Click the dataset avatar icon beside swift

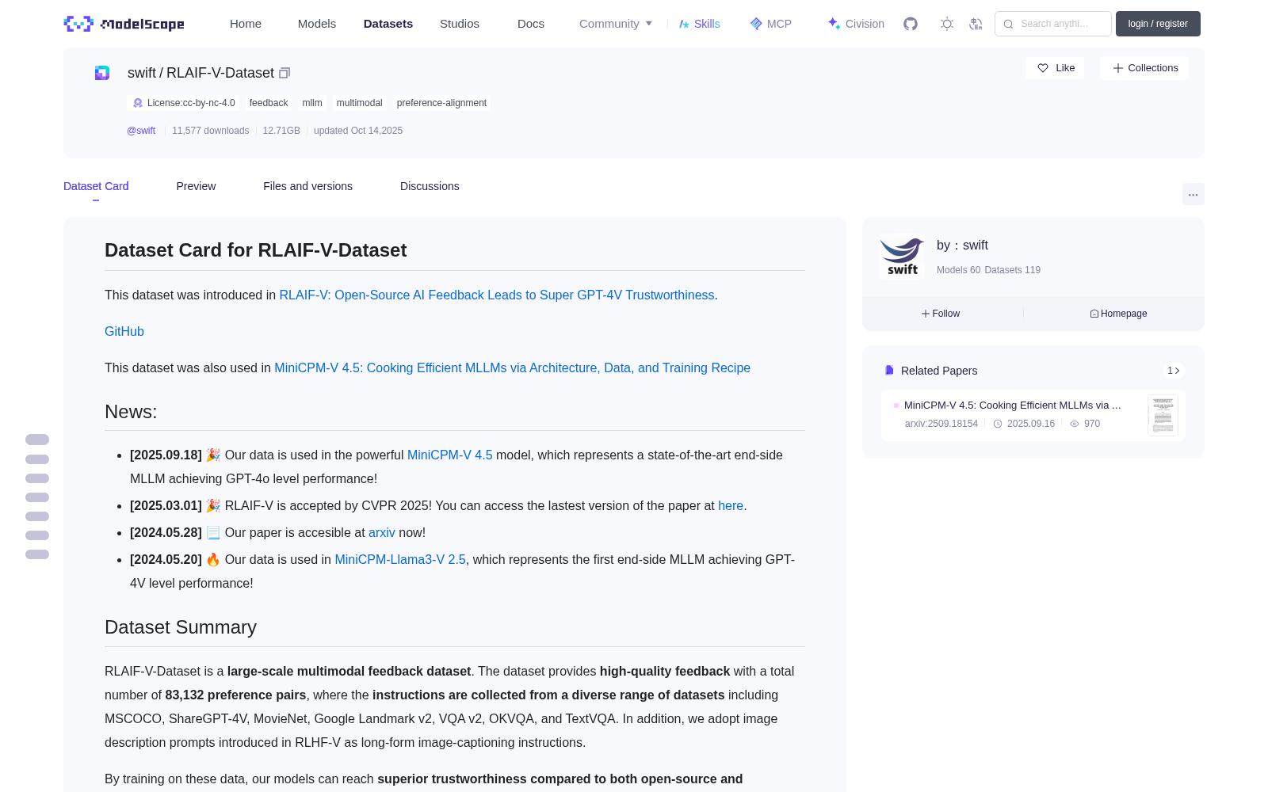coord(102,73)
